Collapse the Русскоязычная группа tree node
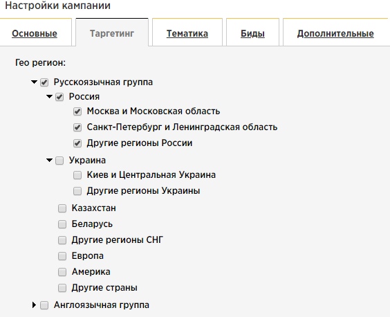Screen dimensions: 390x317 click(34, 82)
